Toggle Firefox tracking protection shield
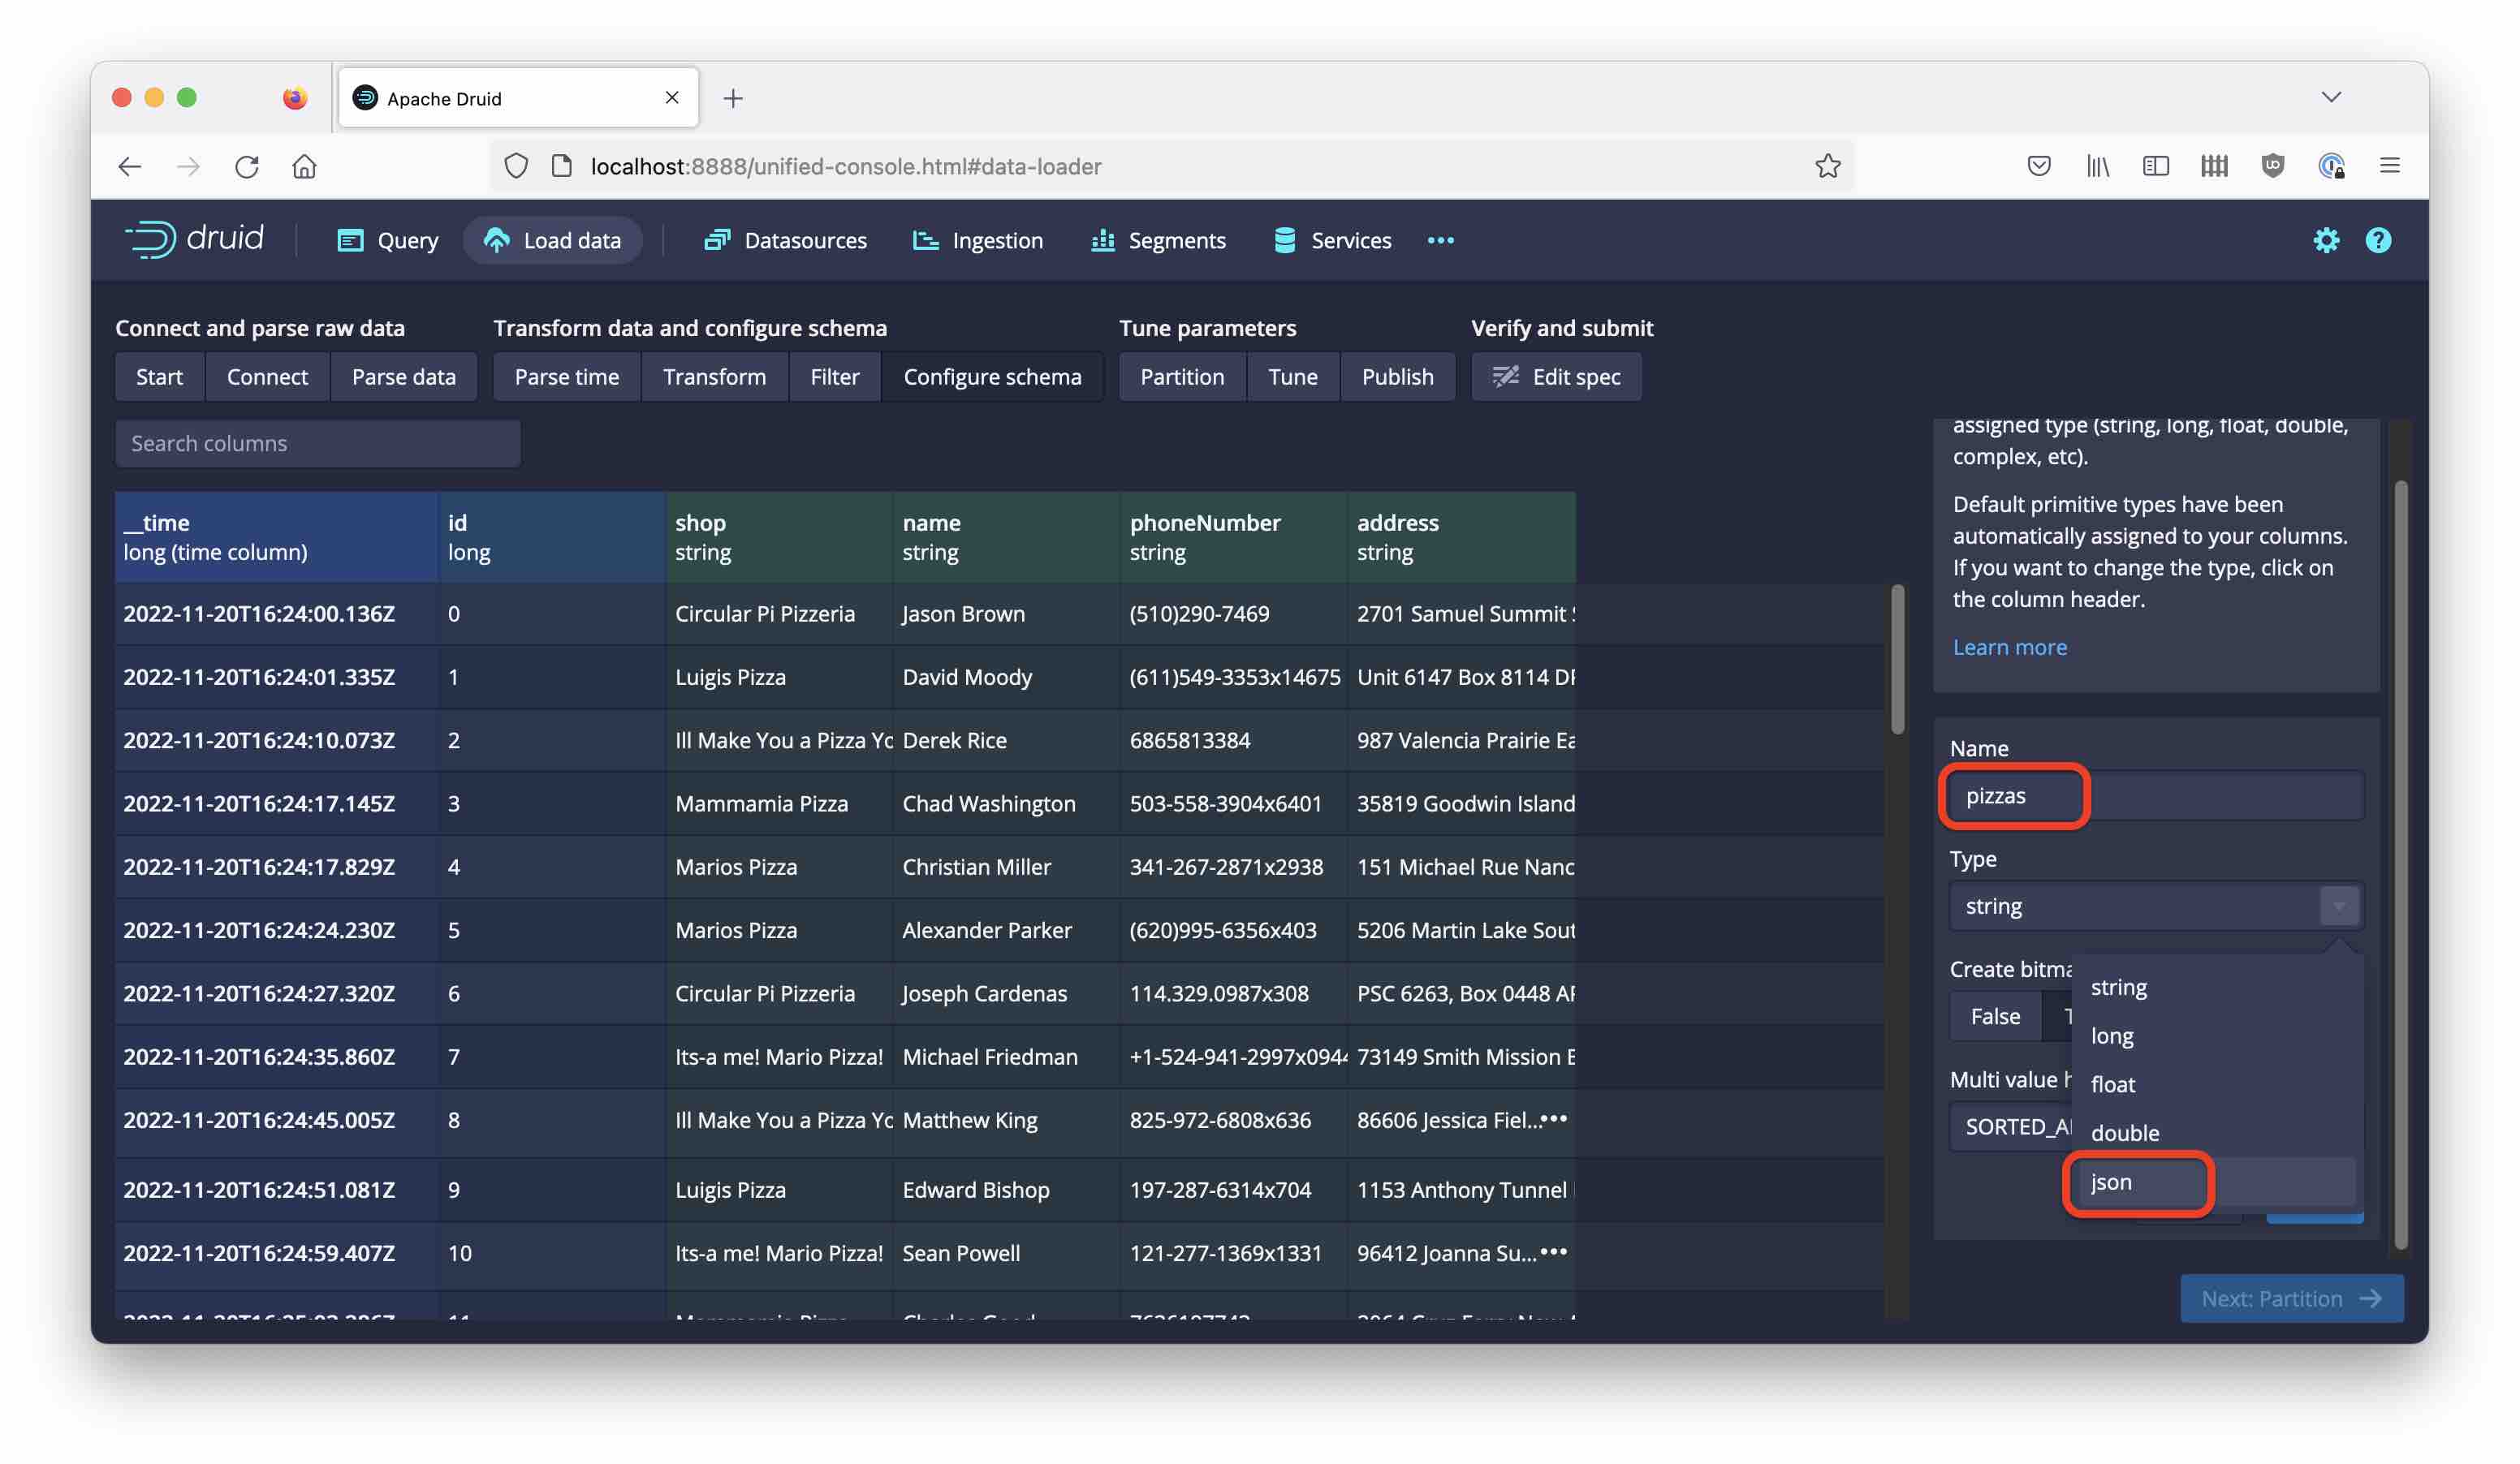This screenshot has width=2520, height=1464. (x=516, y=166)
